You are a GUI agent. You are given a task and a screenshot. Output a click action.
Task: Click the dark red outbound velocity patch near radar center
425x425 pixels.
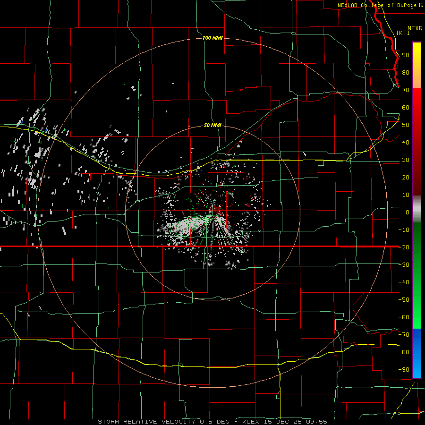(216, 209)
